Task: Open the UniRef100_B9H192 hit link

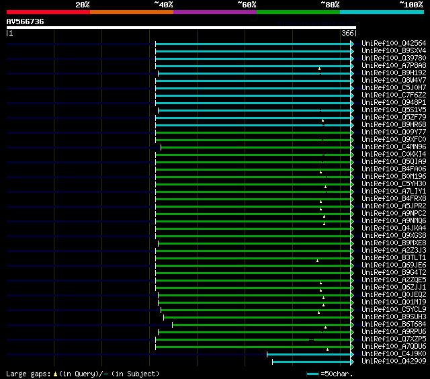Action: pos(394,73)
